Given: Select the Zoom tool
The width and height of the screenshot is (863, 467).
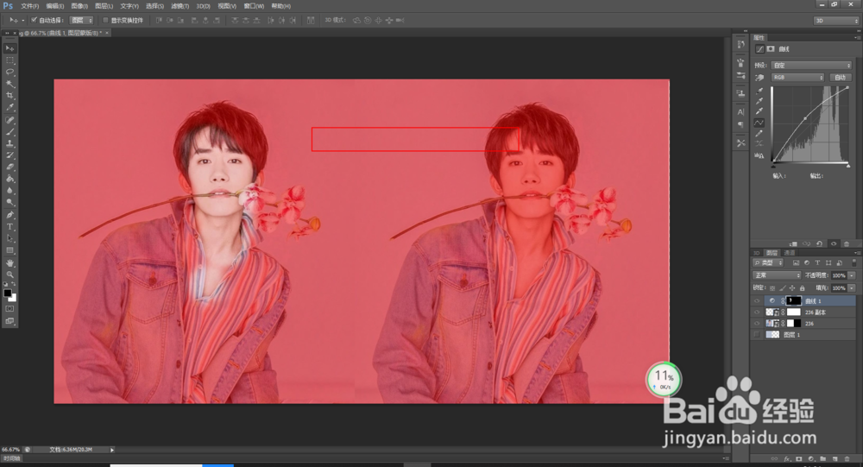Looking at the screenshot, I should click(9, 275).
